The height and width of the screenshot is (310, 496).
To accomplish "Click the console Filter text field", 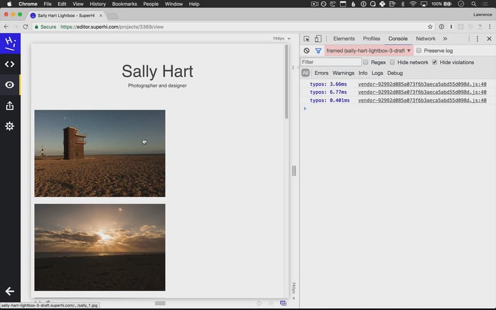I will point(331,62).
